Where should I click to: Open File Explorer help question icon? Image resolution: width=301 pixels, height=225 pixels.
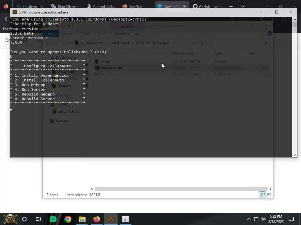coord(270,33)
